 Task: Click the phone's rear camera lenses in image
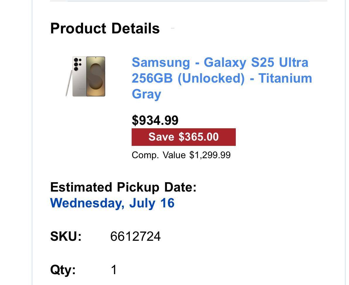(77, 64)
